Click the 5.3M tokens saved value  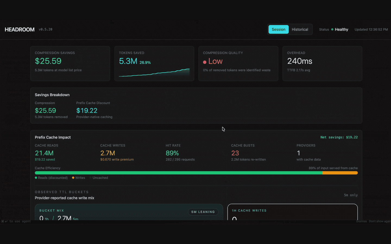(128, 61)
